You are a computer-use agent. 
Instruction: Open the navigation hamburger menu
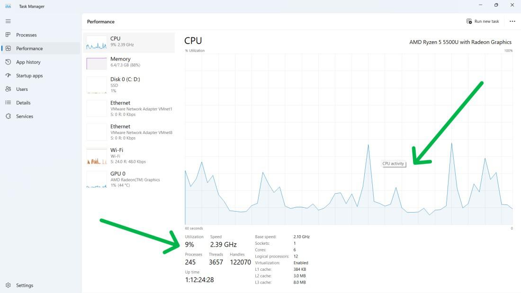point(8,21)
